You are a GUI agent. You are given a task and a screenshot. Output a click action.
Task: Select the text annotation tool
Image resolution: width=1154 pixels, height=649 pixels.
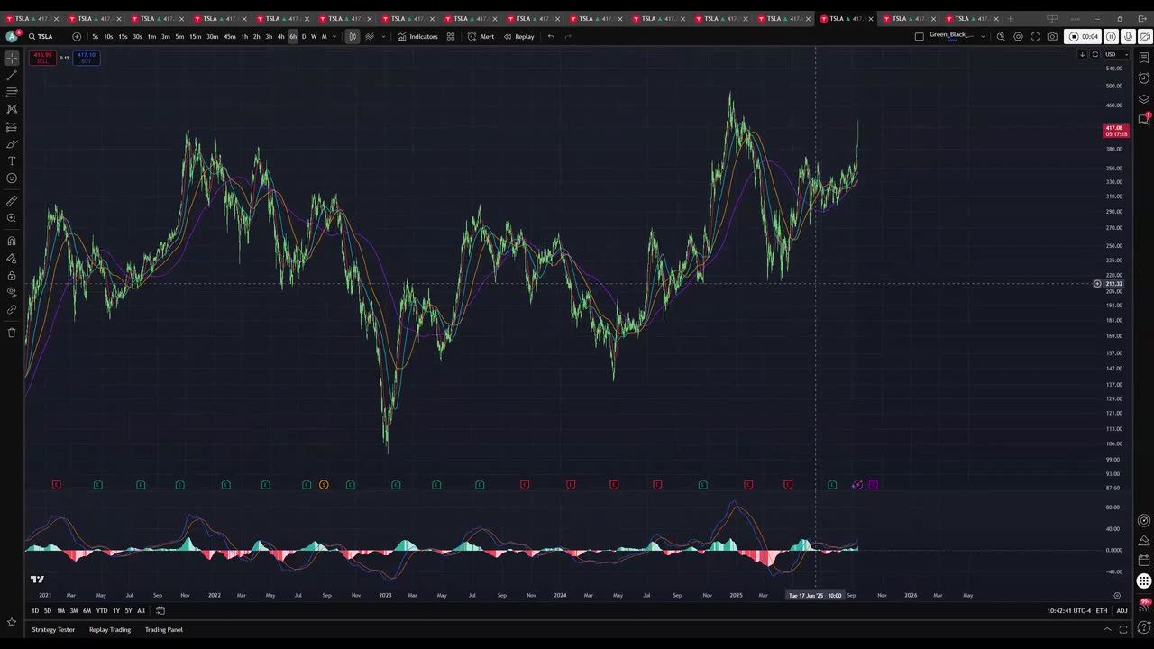pyautogui.click(x=12, y=160)
